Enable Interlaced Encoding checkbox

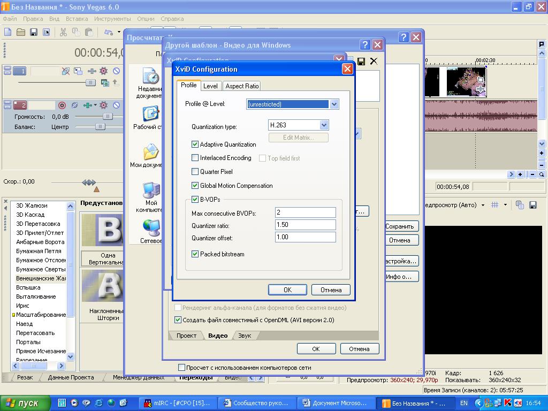pos(195,158)
